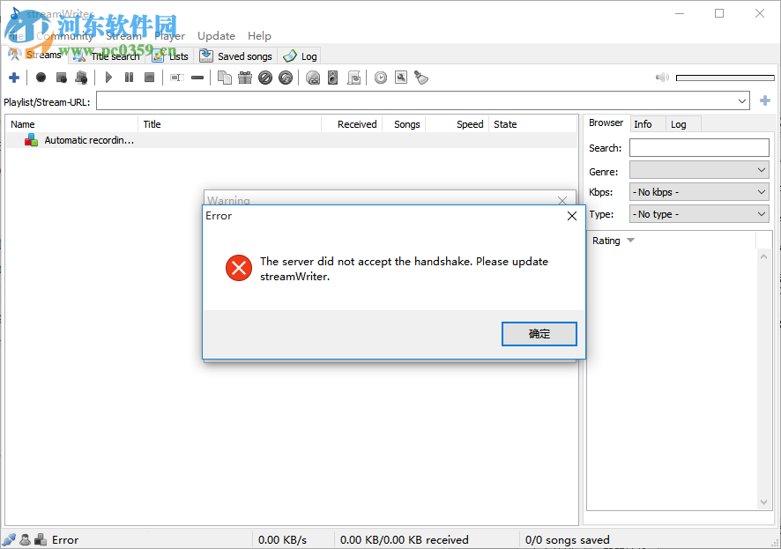Click the copy title toolbar icon
Image resolution: width=781 pixels, height=549 pixels.
click(x=224, y=77)
